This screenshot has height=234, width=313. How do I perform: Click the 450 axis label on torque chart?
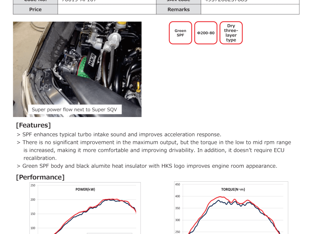click(x=178, y=184)
